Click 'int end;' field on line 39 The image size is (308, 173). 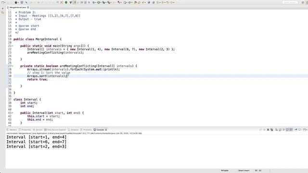point(27,106)
